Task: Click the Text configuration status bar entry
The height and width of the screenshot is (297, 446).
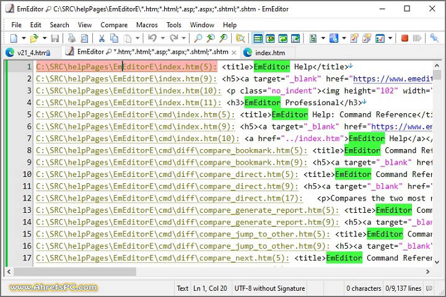Action: click(x=182, y=288)
